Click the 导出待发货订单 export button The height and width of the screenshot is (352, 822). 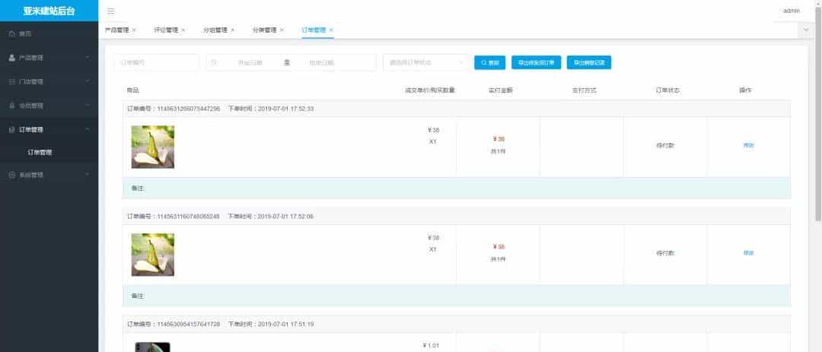[x=537, y=62]
